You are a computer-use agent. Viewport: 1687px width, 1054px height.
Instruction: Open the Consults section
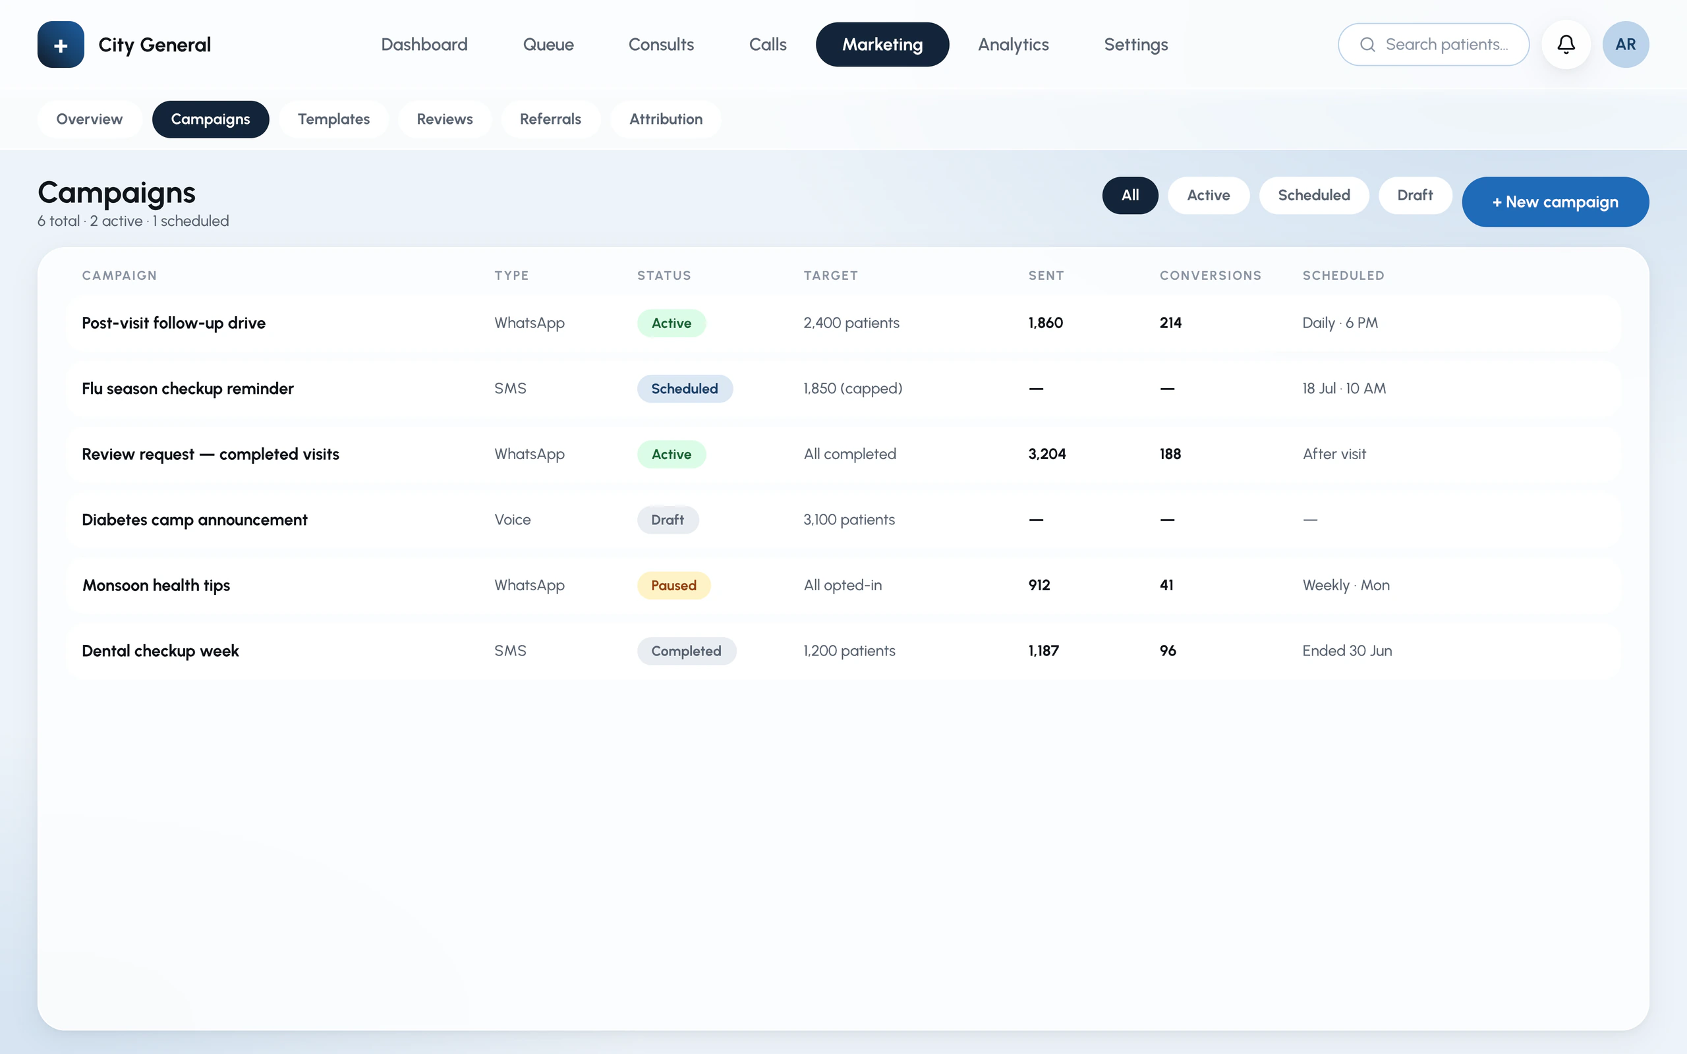pyautogui.click(x=661, y=45)
